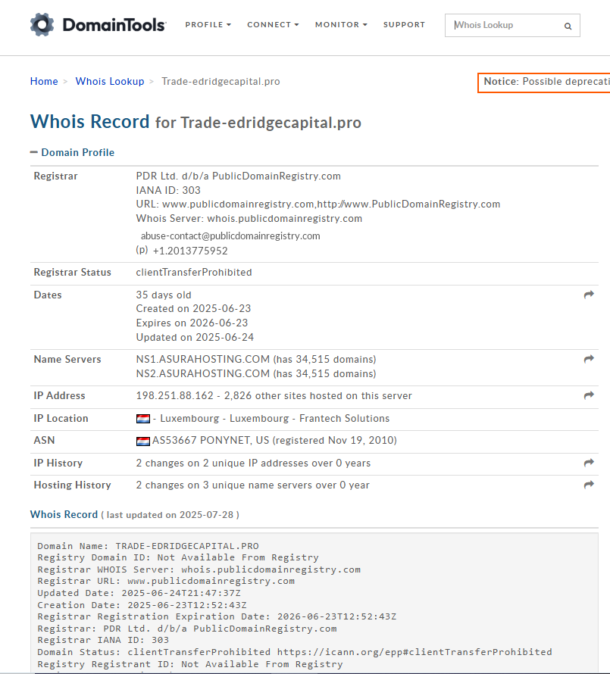
Task: Open the PROFILE dropdown menu
Action: coord(208,25)
